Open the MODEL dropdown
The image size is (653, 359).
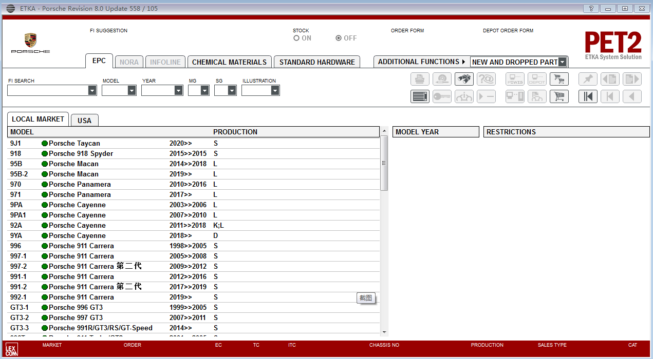[x=130, y=90]
